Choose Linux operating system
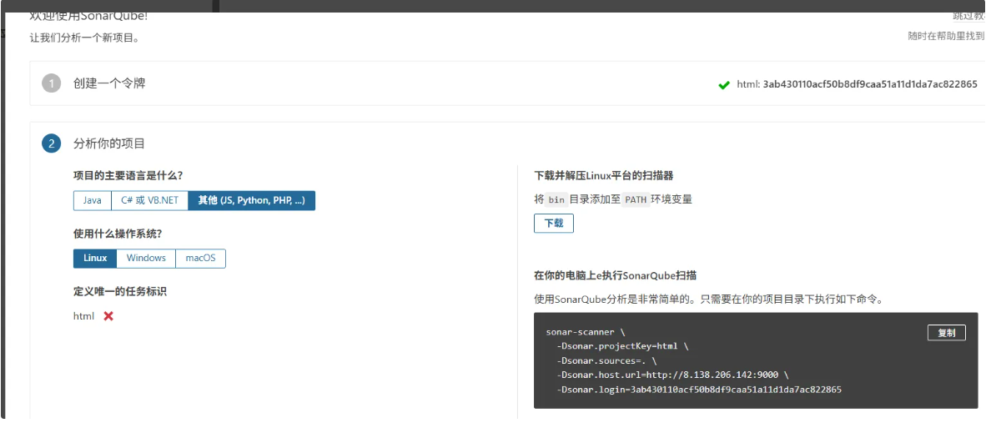The image size is (1001, 423). (x=95, y=259)
